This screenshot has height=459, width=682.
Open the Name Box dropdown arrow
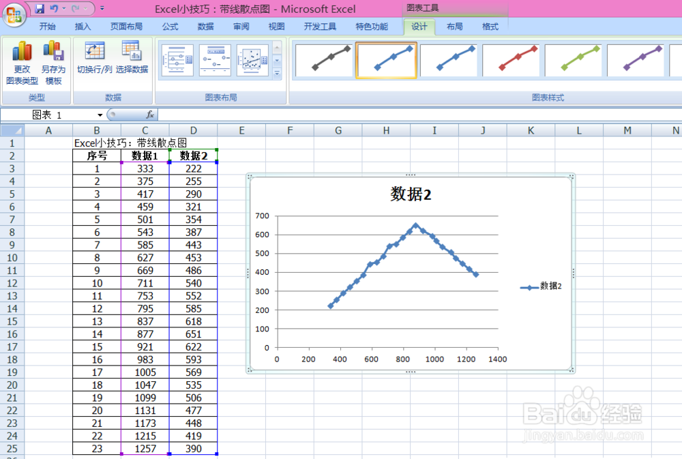pos(100,115)
